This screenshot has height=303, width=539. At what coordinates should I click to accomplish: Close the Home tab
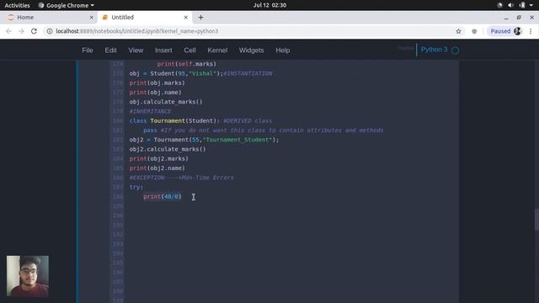pos(92,17)
